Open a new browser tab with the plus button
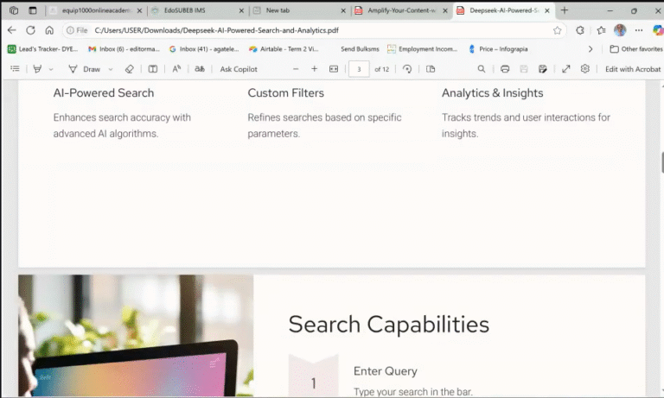 click(564, 10)
